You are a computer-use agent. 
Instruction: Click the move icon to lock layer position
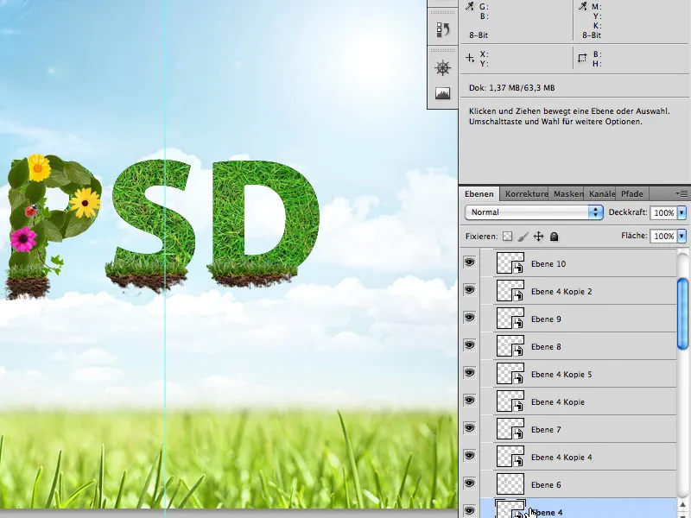[538, 236]
